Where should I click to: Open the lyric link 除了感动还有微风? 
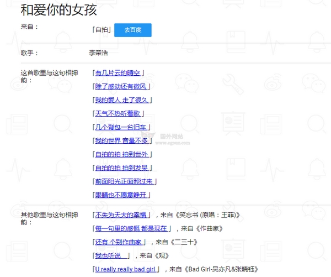point(121,86)
